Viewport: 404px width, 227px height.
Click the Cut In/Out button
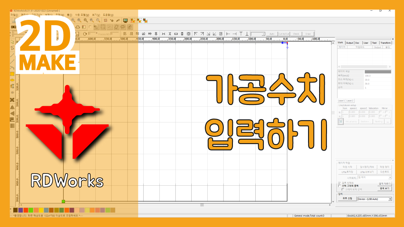[284, 34]
